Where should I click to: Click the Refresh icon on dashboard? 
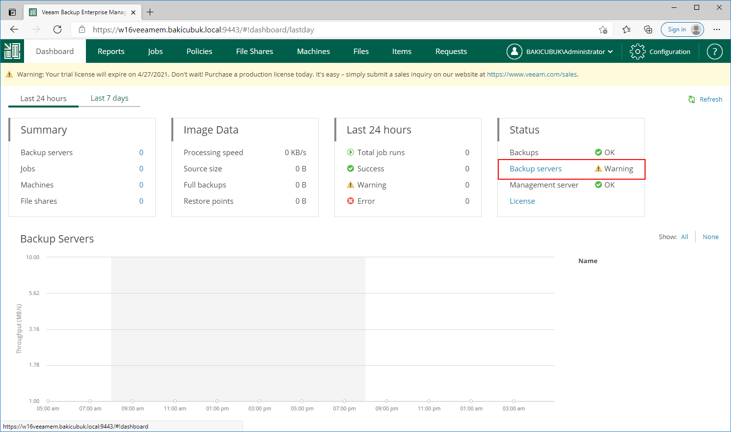pyautogui.click(x=692, y=99)
